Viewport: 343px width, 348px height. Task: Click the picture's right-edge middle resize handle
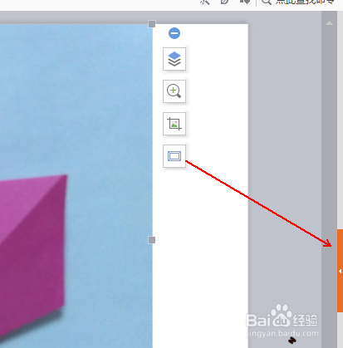[152, 240]
